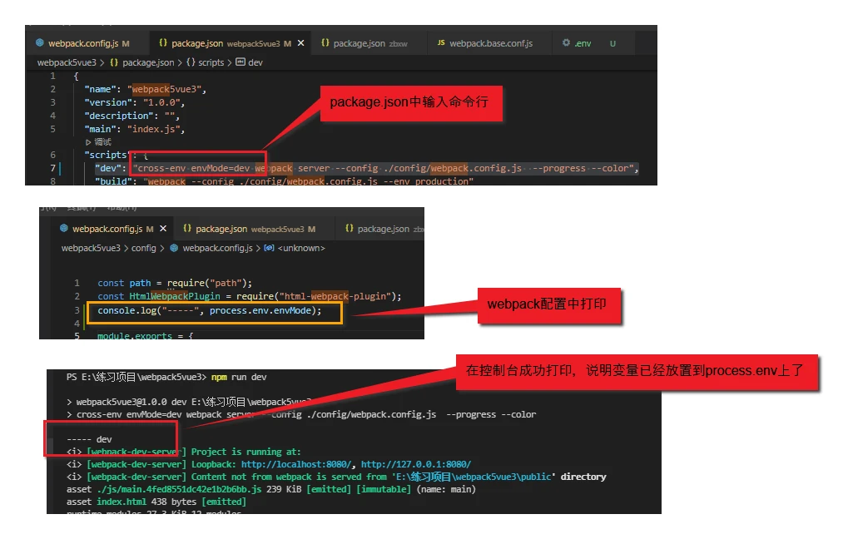The height and width of the screenshot is (539, 843).
Task: Click the HtmlWebpackPlugin require line
Action: [250, 296]
